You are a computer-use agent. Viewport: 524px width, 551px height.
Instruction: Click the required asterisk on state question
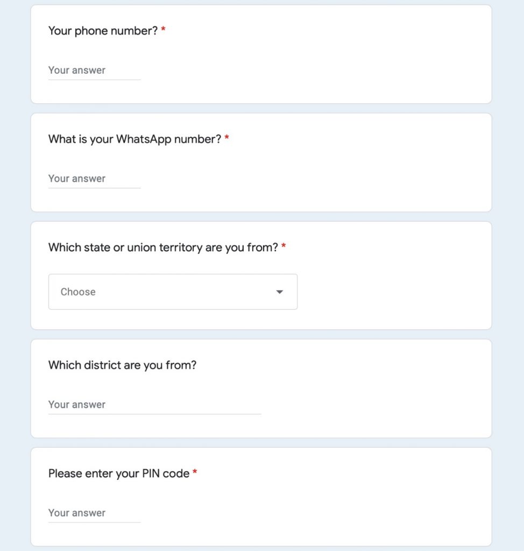(284, 247)
